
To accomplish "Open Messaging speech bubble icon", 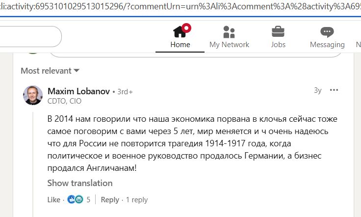I will click(327, 32).
